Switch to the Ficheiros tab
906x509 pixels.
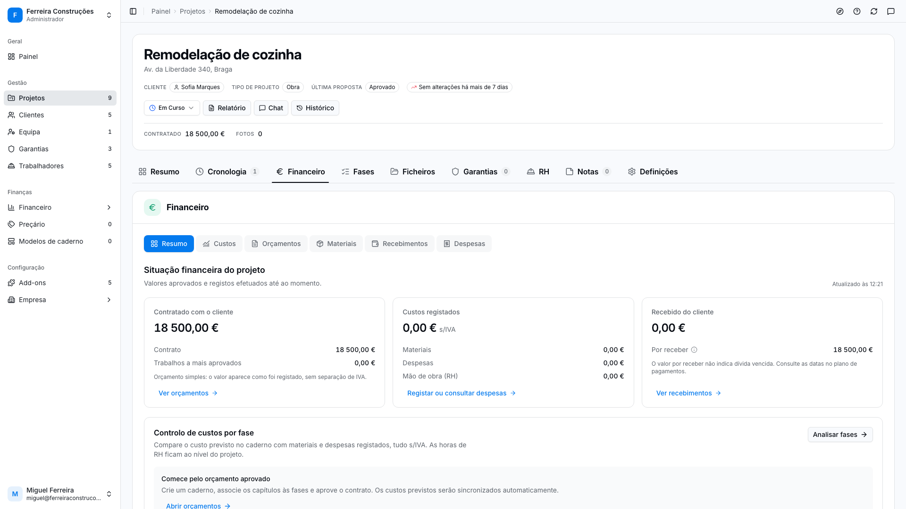[x=413, y=172]
